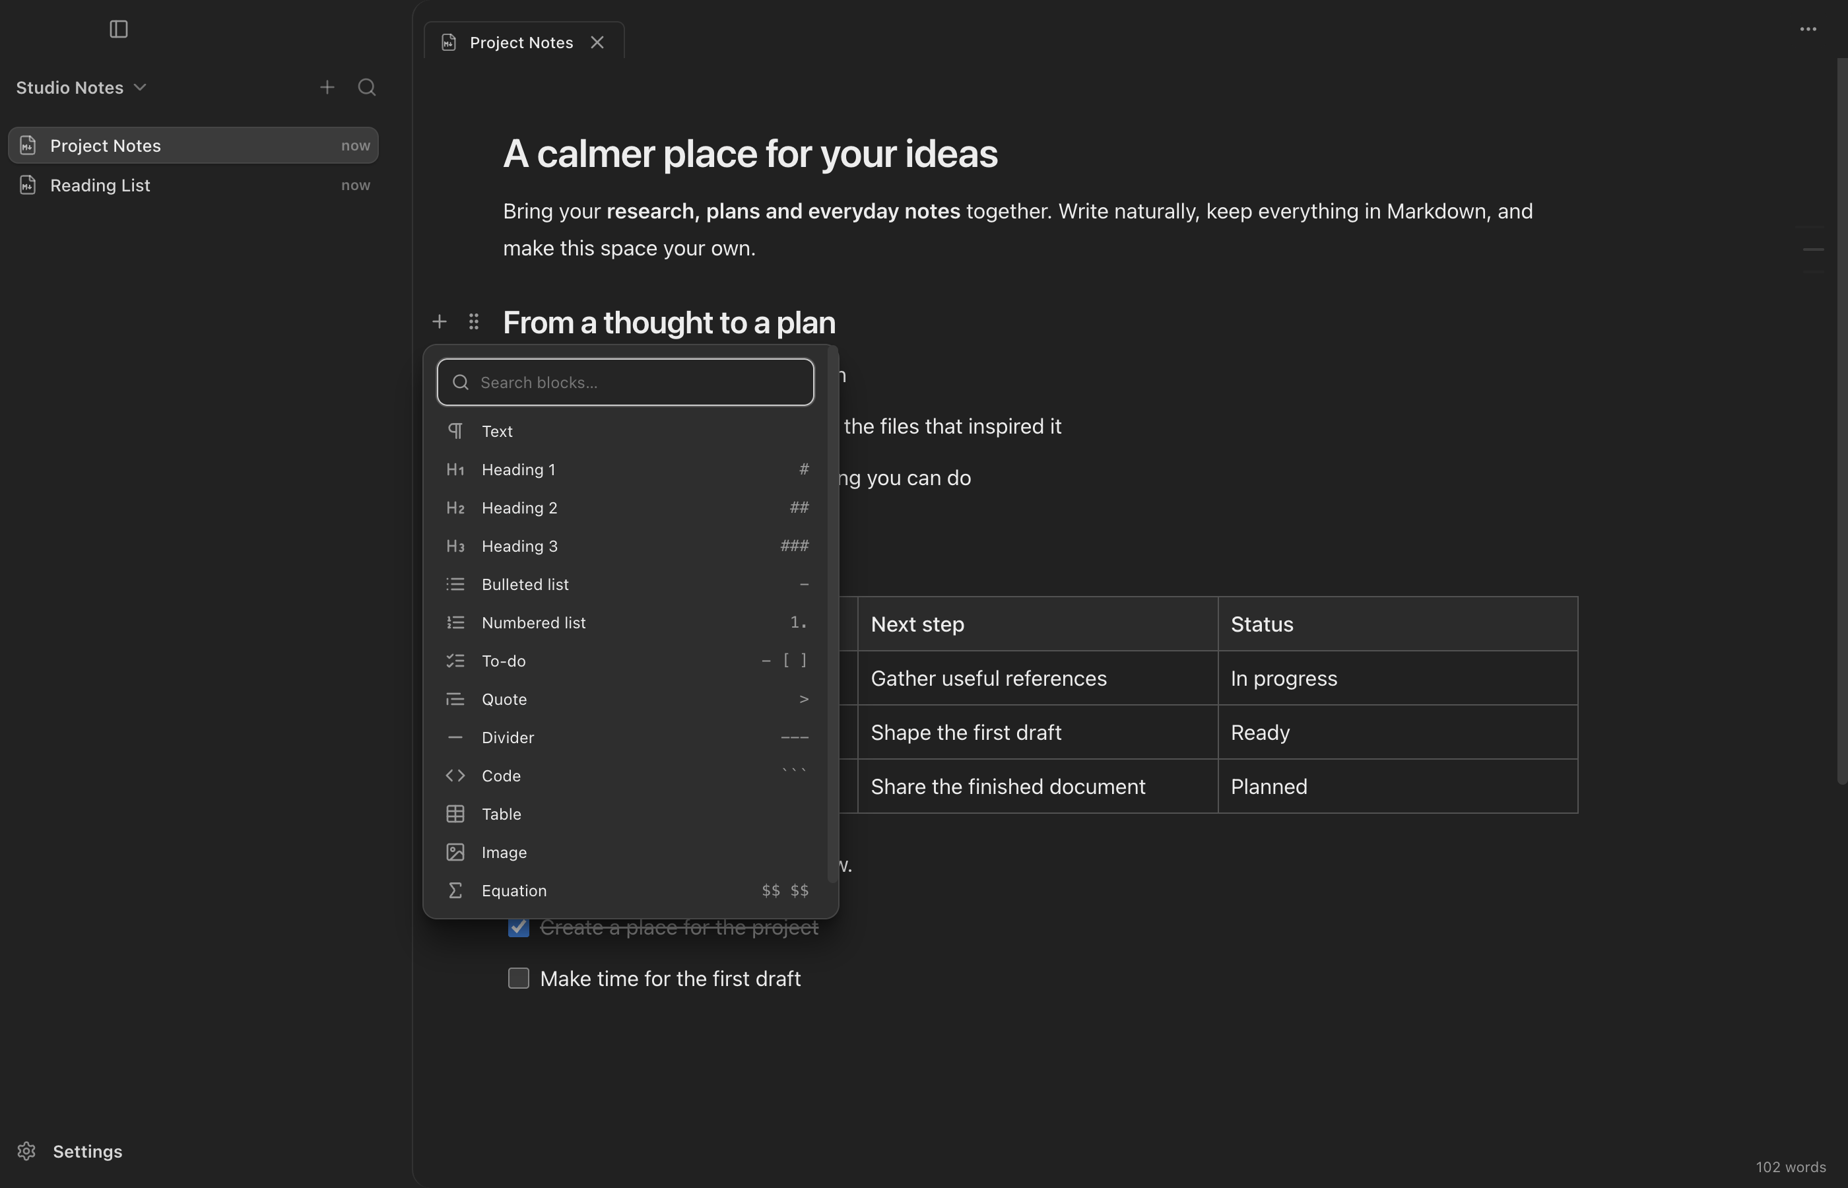1848x1188 pixels.
Task: Open Project Notes in the sidebar
Action: (x=193, y=145)
